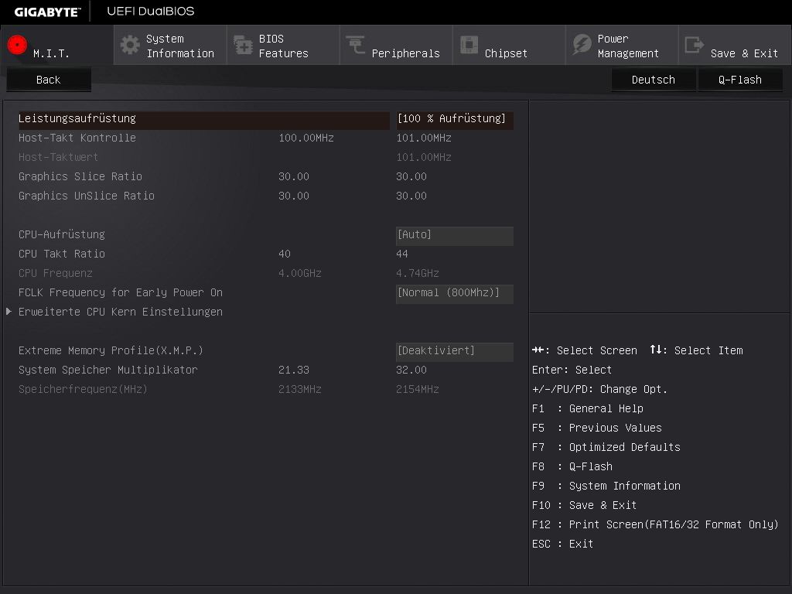Click the Graphics UnSlice Ratio label

(87, 196)
